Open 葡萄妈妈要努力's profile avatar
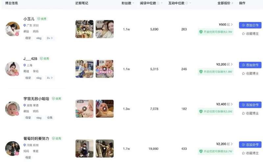 (12, 149)
